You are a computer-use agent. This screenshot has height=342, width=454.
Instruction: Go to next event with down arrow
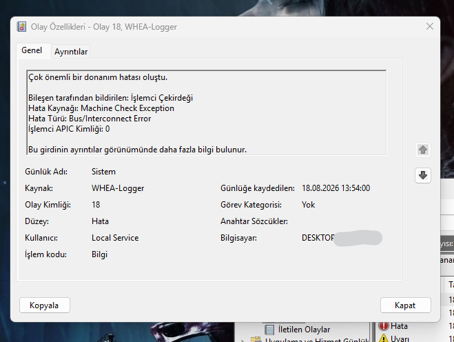(423, 175)
